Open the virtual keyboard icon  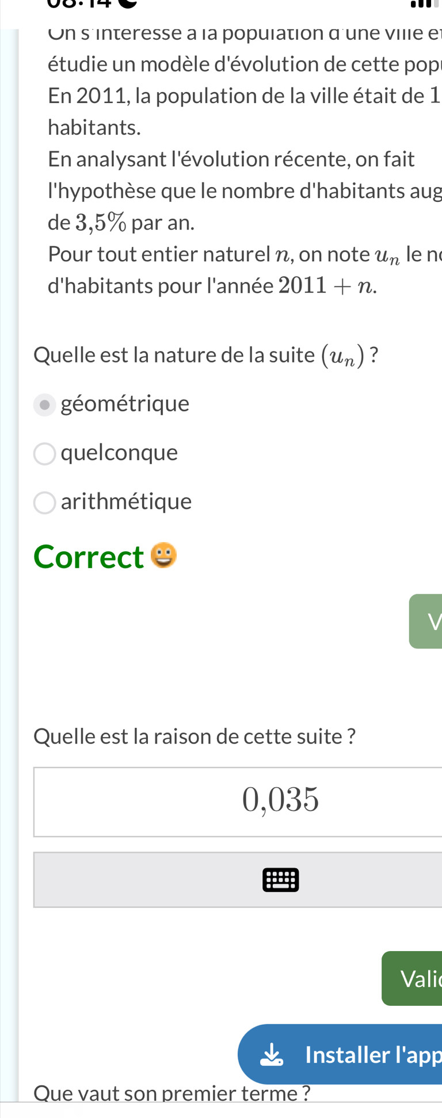tap(280, 880)
